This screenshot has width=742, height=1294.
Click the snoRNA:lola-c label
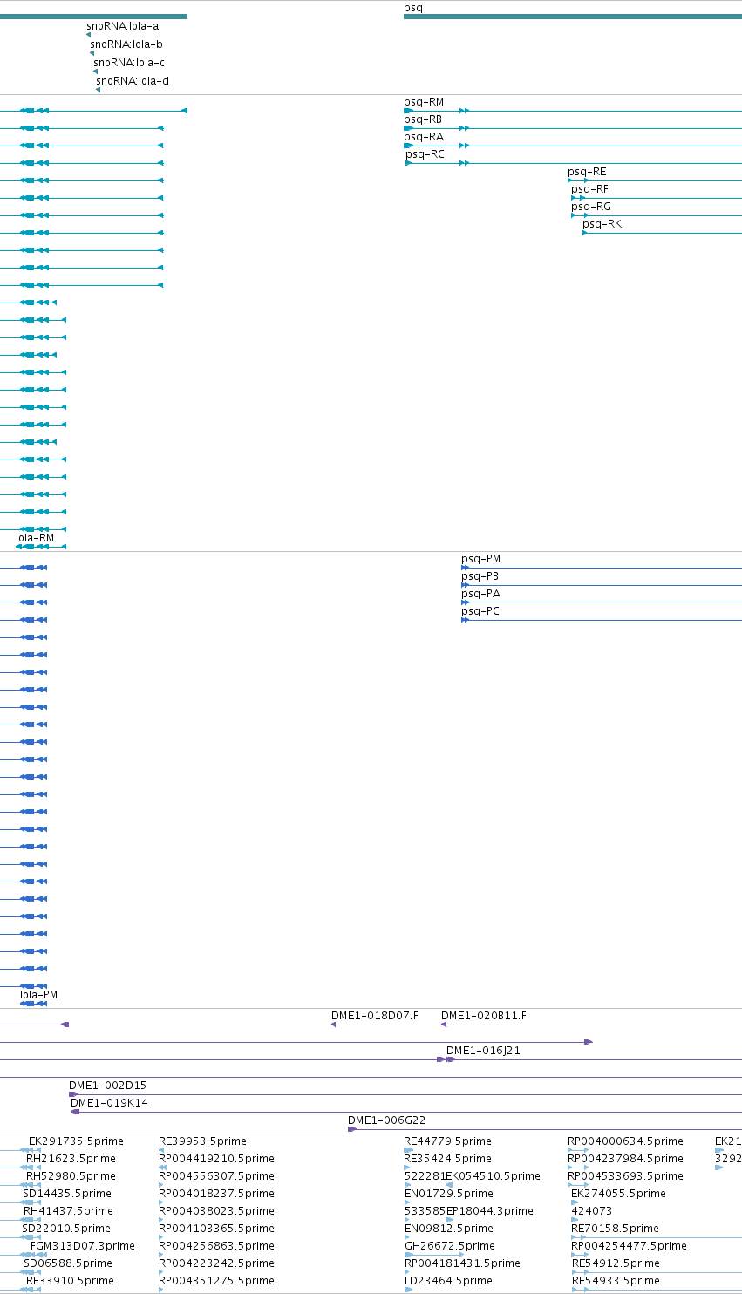[x=128, y=63]
